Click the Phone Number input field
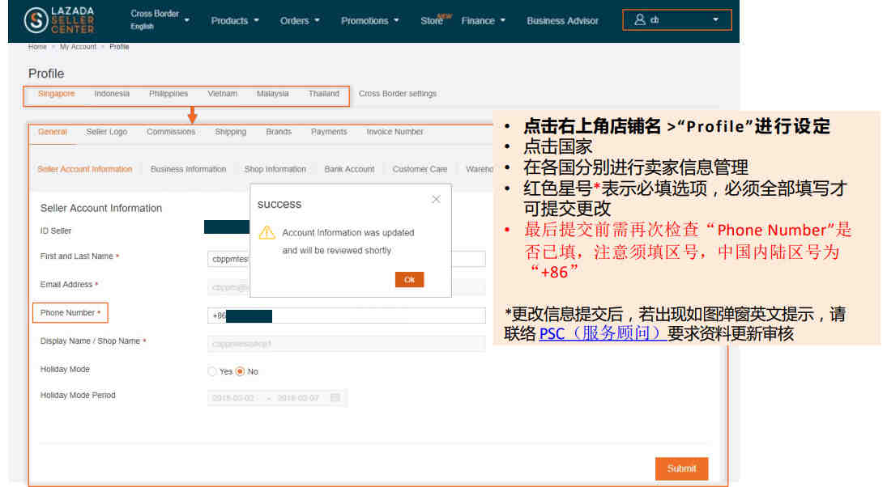The image size is (887, 487). 346,315
